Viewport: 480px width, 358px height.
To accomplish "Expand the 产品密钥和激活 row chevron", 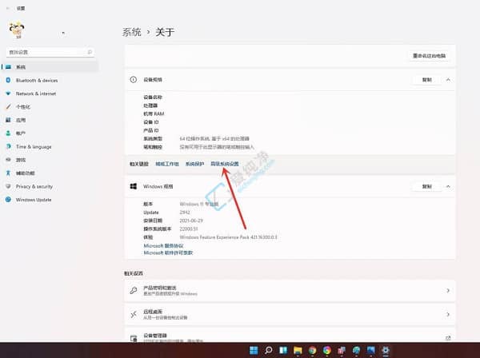I will click(448, 290).
